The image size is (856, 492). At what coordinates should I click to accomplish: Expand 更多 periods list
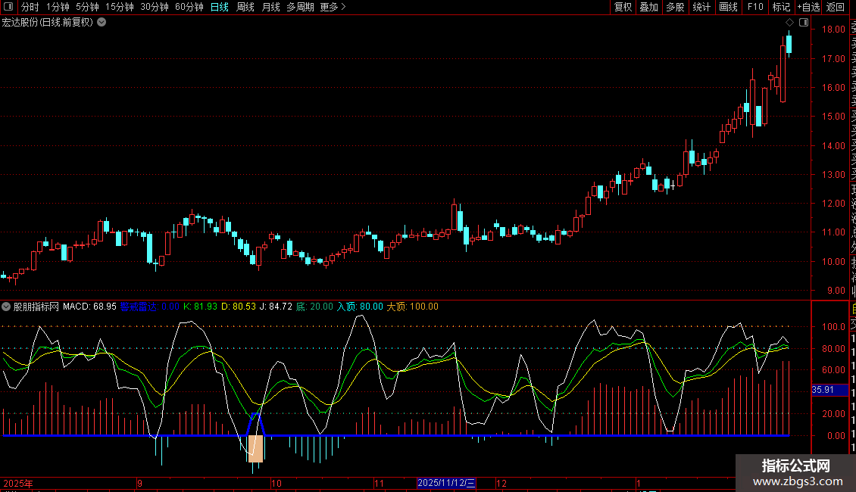333,7
